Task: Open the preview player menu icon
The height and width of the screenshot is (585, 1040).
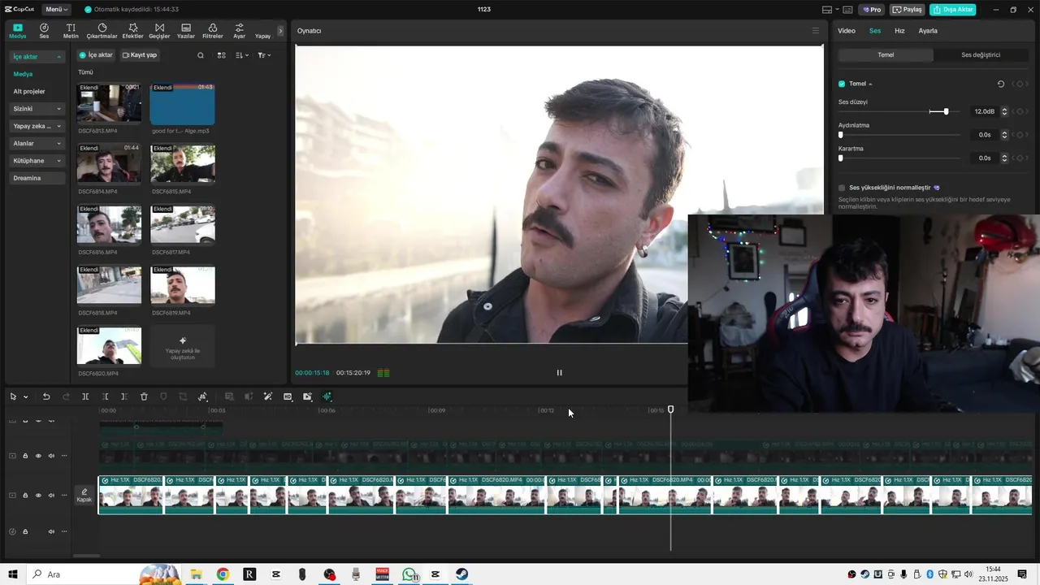Action: [816, 31]
